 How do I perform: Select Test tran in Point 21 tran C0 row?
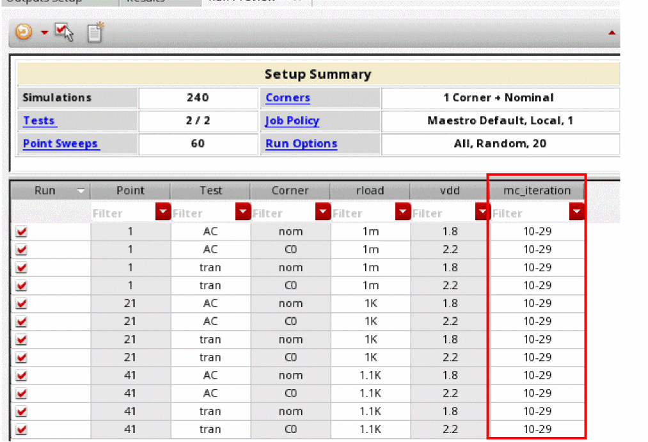tap(210, 358)
